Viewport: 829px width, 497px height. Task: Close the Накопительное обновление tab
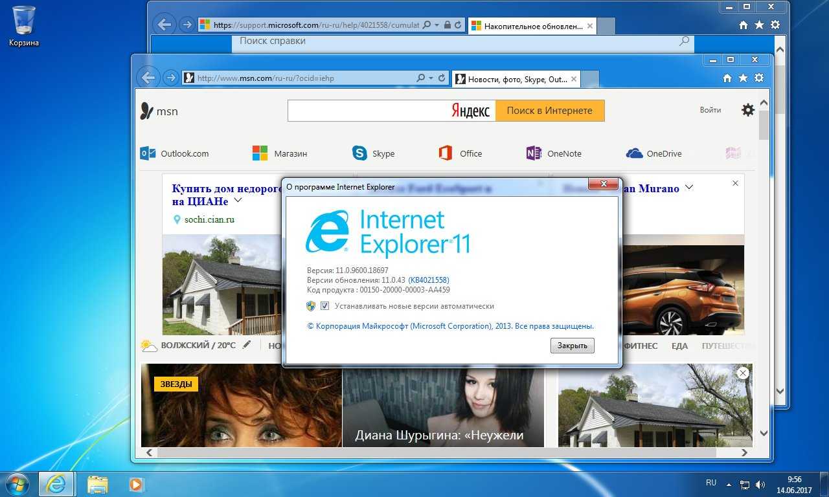coord(589,26)
